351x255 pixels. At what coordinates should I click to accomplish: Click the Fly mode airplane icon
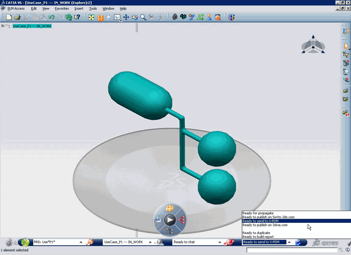(152, 17)
